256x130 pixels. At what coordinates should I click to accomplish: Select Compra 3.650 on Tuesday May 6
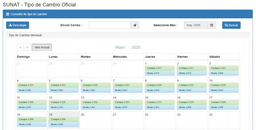tap(96, 85)
